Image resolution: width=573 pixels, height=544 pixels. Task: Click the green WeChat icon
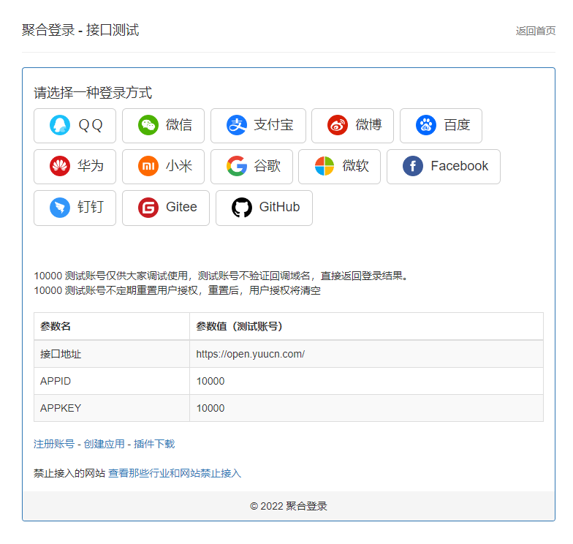148,125
